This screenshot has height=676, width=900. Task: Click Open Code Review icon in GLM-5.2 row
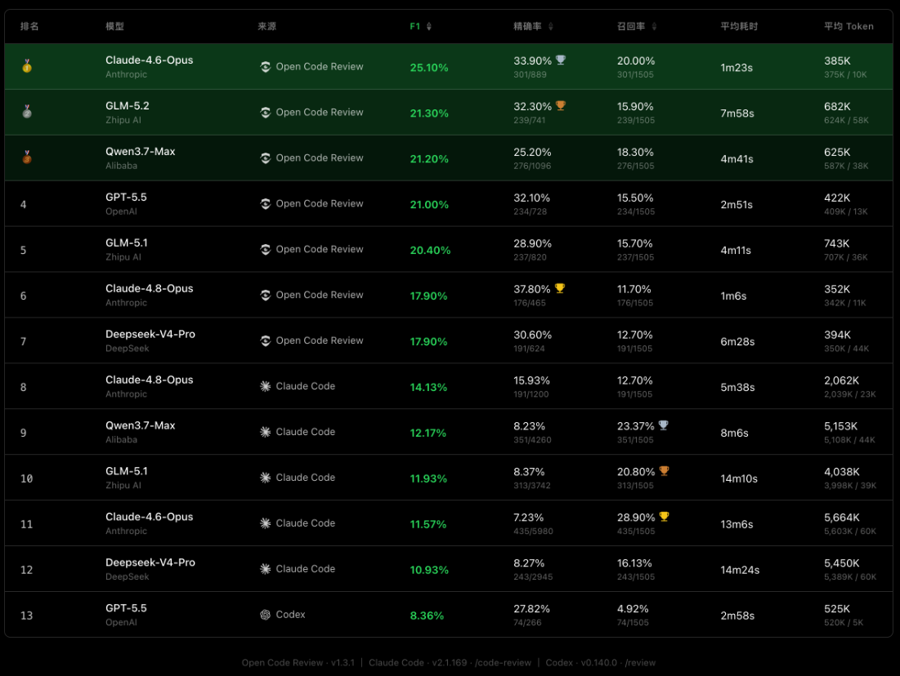click(x=265, y=113)
